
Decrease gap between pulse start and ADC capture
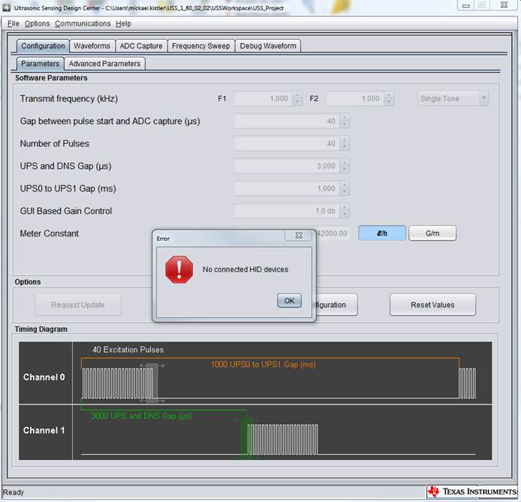pos(345,125)
